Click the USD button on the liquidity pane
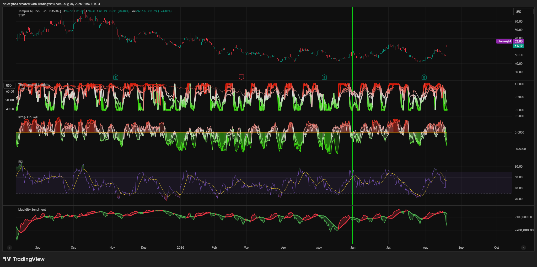 pyautogui.click(x=9, y=85)
